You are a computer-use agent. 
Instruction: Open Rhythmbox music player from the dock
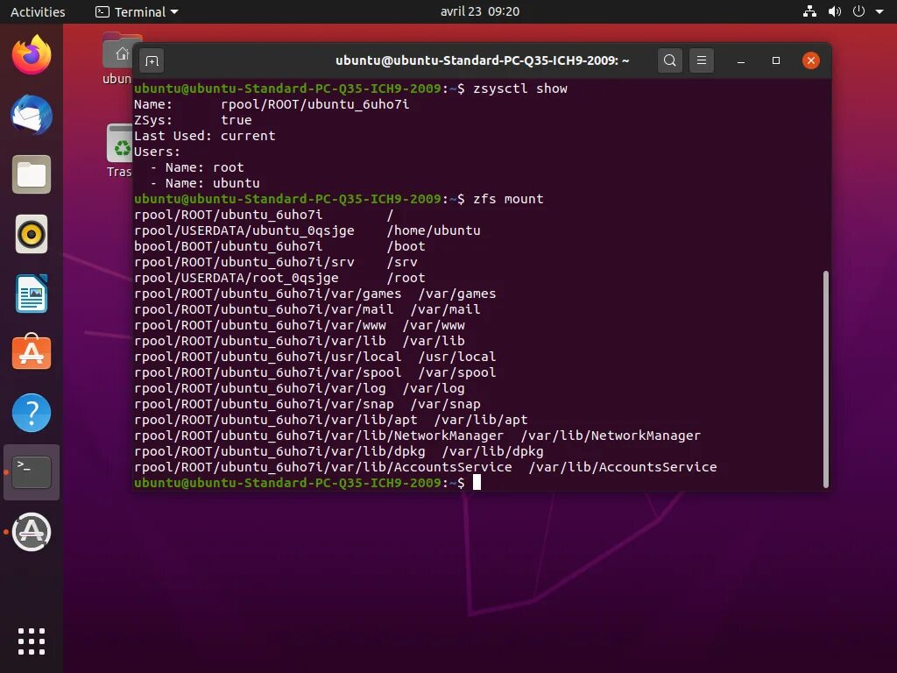pos(32,234)
